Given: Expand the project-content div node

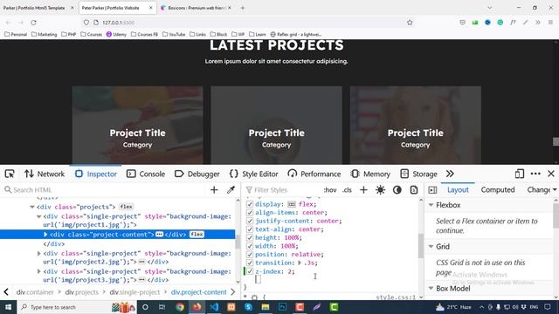Looking at the screenshot, I should tap(45, 235).
